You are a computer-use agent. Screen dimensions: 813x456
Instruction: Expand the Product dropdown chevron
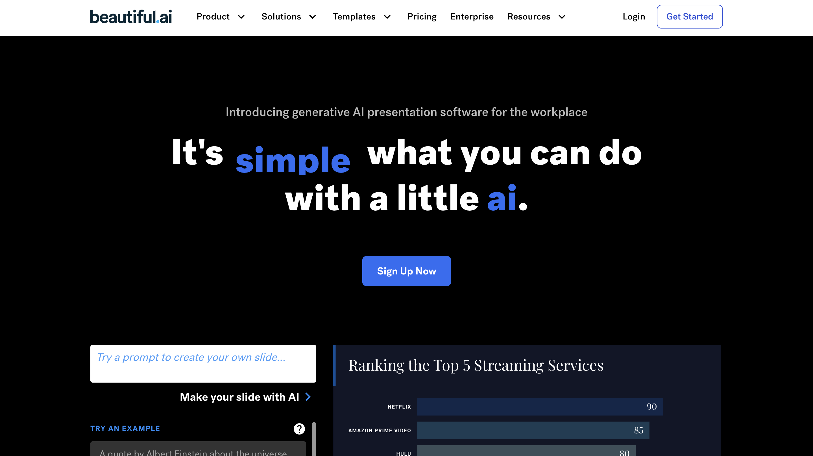(x=241, y=17)
